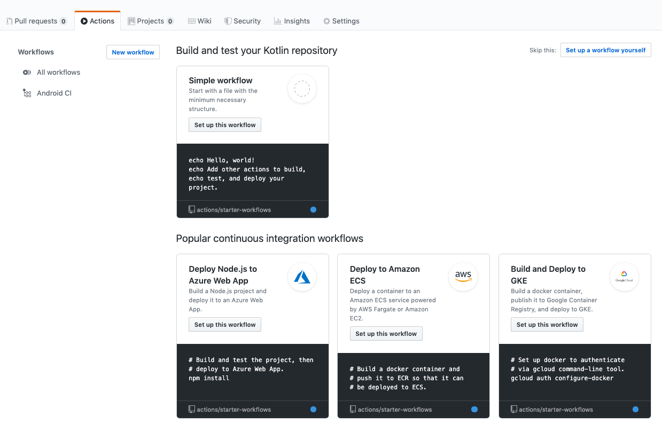662x424 pixels.
Task: Go to the Wiki tab
Action: (200, 21)
